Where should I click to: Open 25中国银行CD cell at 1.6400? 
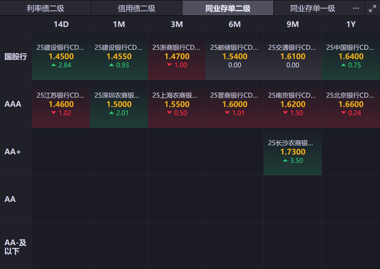coord(351,56)
